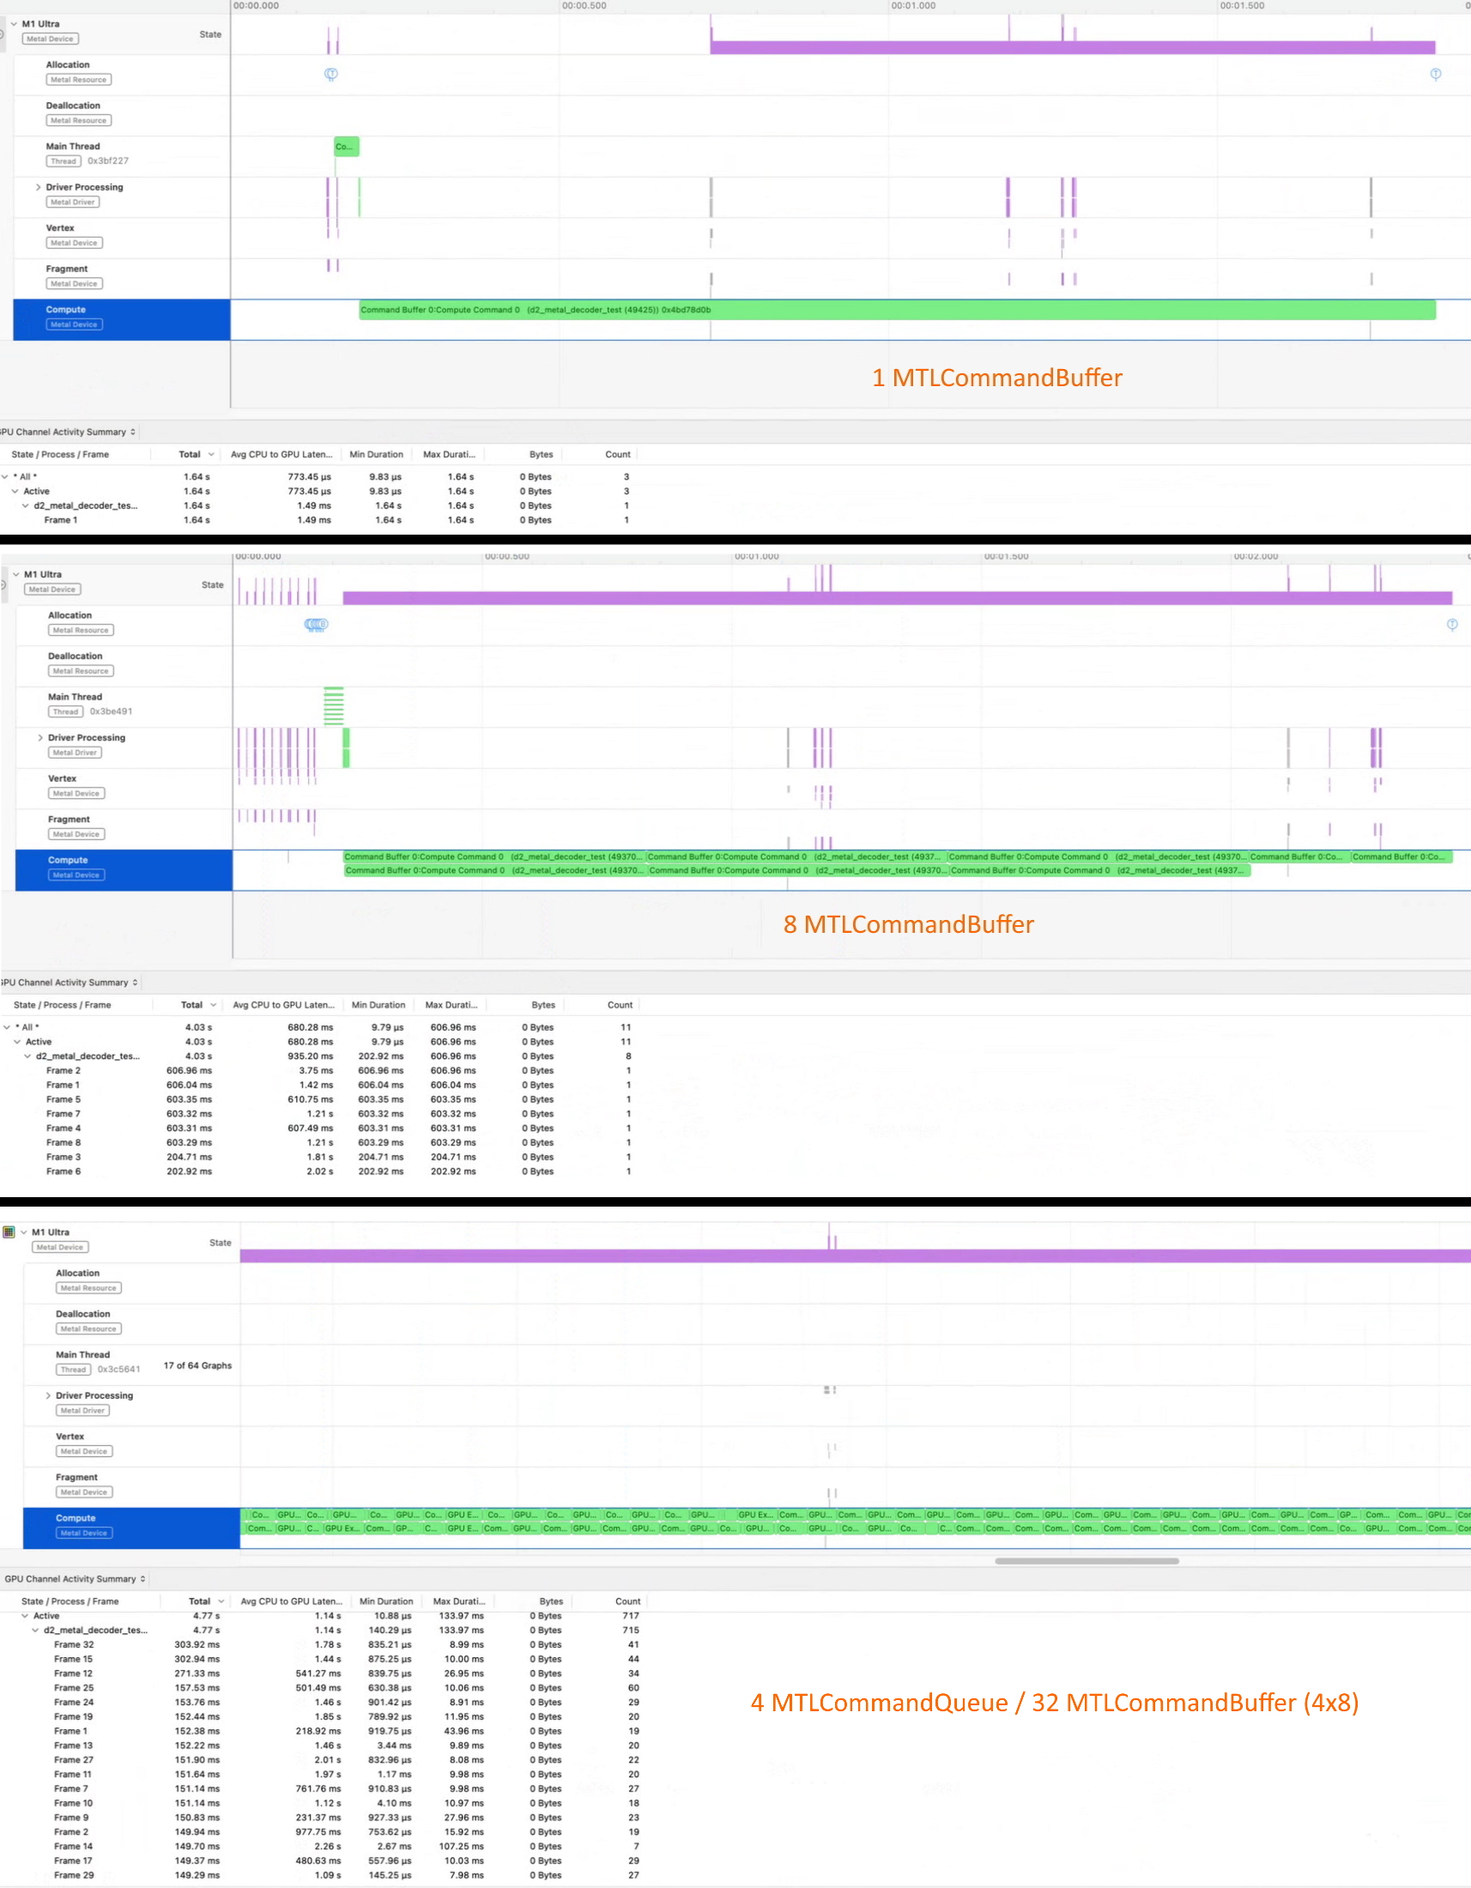This screenshot has height=1888, width=1471.
Task: Select the Frame 24 row
Action: [324, 1702]
